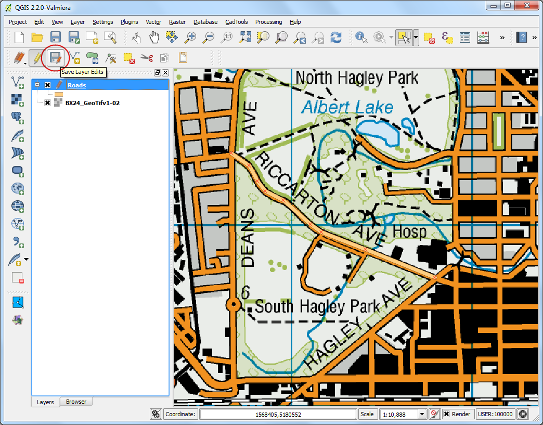Toggle the Render checkbox in status bar
543x425 pixels.
447,414
